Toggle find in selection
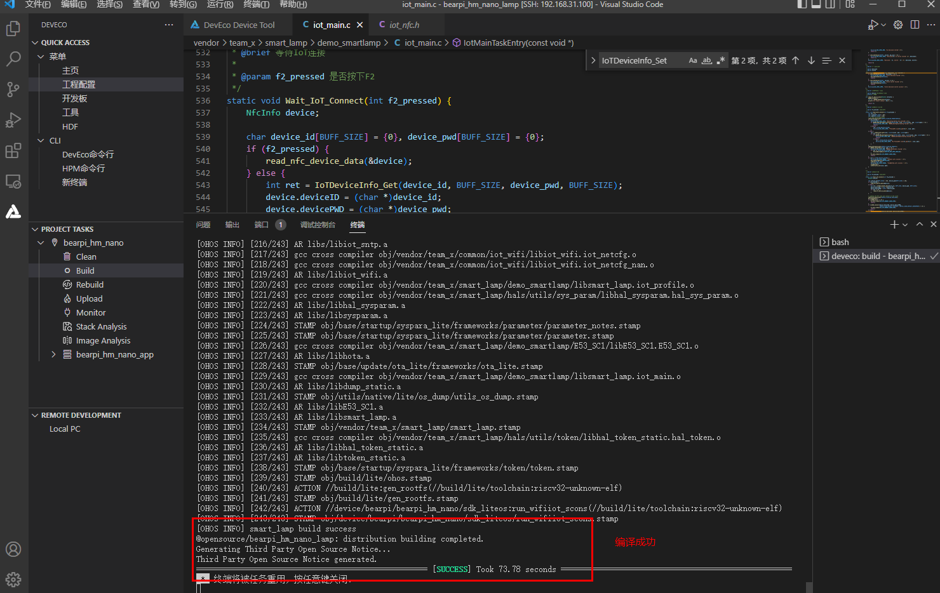This screenshot has width=940, height=593. coord(826,60)
